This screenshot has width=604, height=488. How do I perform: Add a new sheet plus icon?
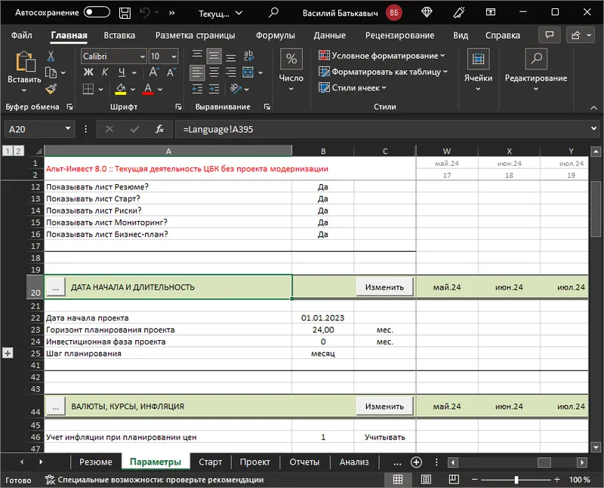pyautogui.click(x=417, y=462)
